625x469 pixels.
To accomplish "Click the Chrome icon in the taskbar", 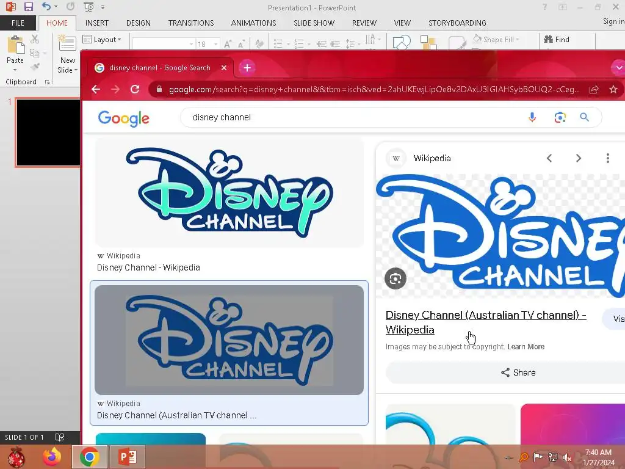I will (x=90, y=457).
